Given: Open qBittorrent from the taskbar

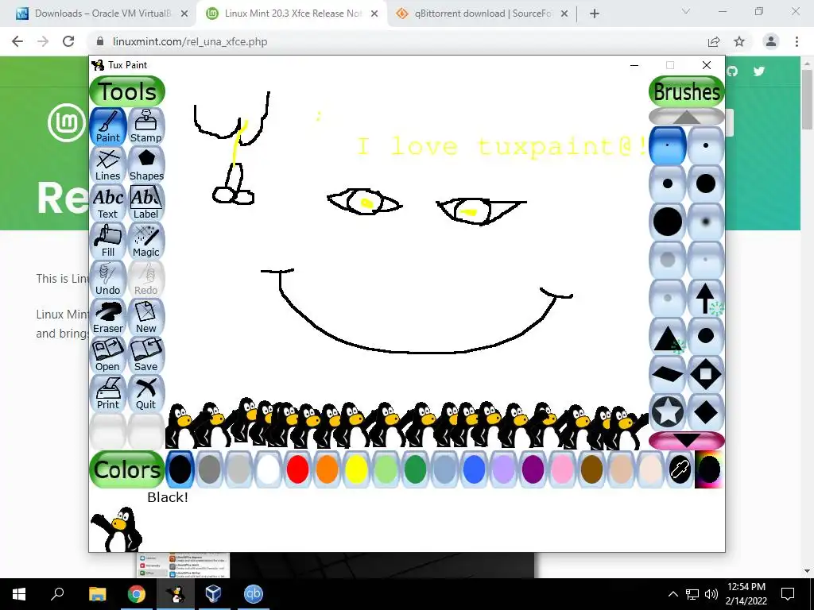Looking at the screenshot, I should coord(254,594).
